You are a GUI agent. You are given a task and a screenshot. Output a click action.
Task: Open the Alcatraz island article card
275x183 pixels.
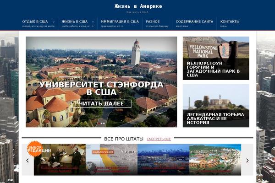point(216,105)
